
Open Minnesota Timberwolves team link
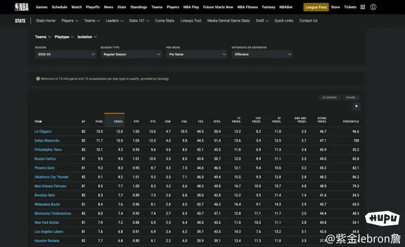pos(53,214)
